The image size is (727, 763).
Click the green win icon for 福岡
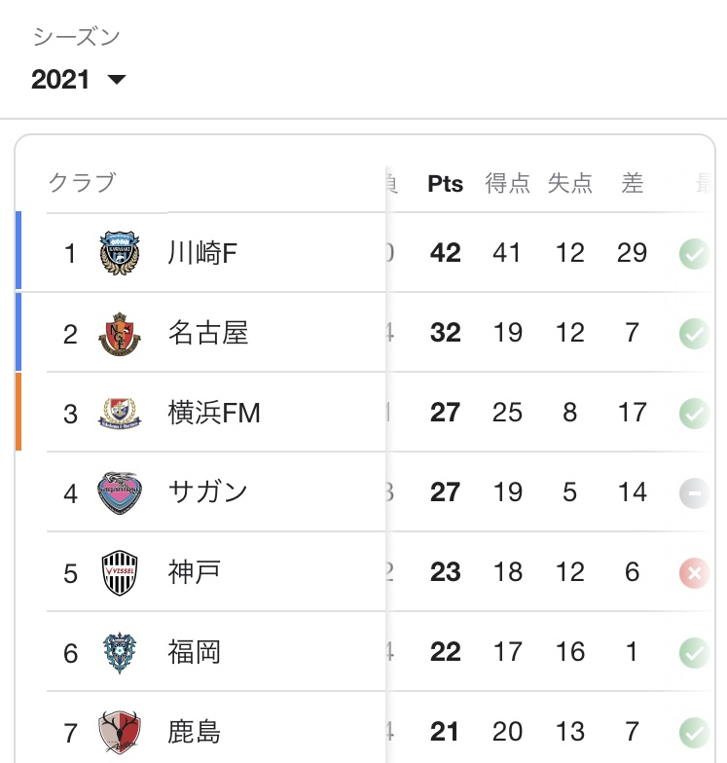tap(695, 652)
